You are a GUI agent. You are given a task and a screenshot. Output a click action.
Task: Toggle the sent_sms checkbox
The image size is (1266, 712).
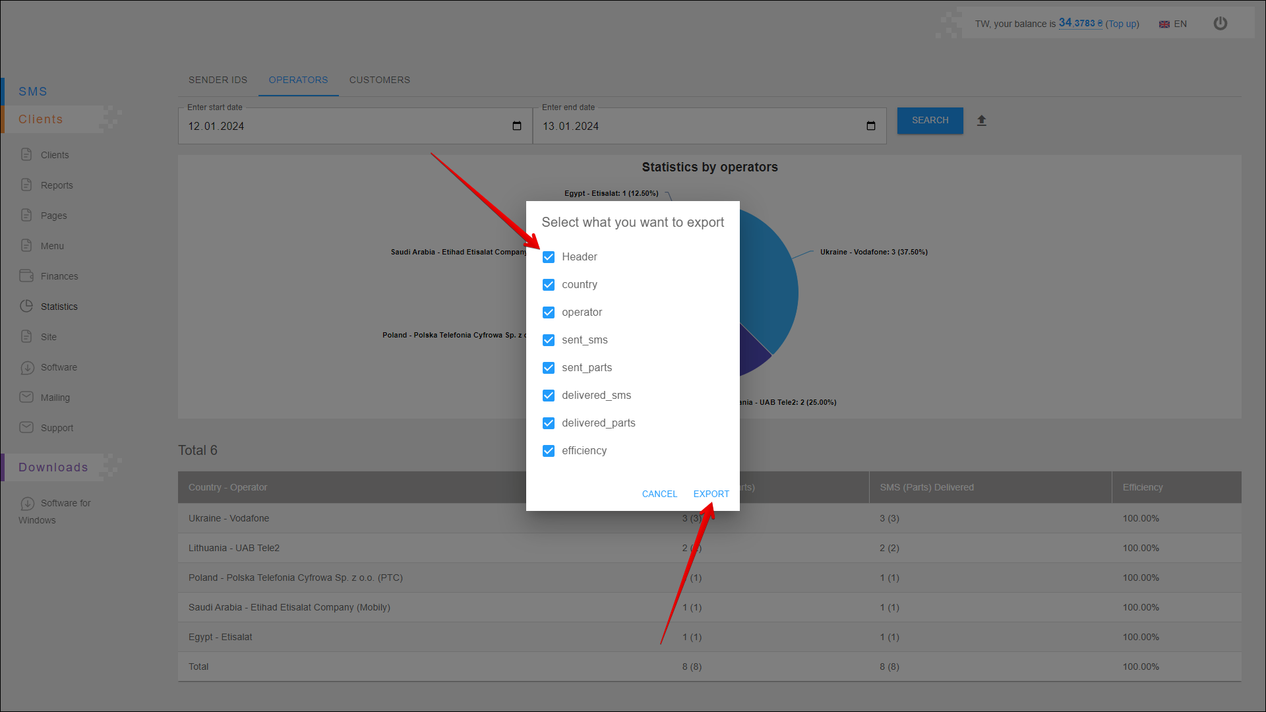tap(549, 340)
